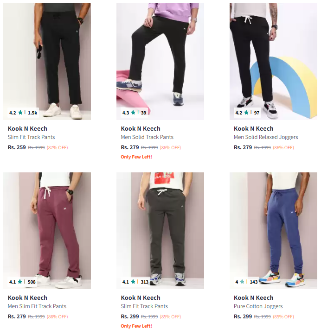Viewport: 321px width, 329px height.
Task: Click the Men Slim Fit Track Pants title
Action: pos(37,306)
